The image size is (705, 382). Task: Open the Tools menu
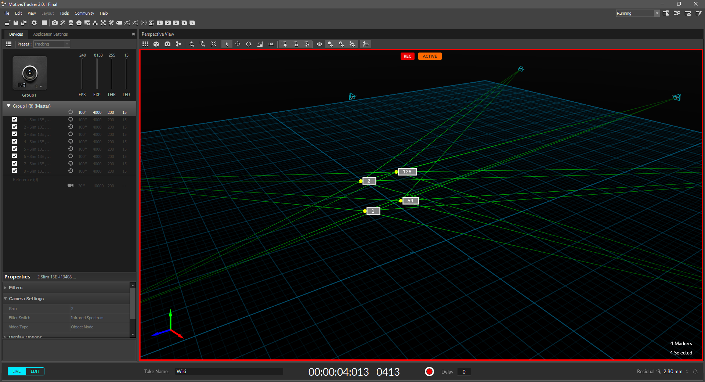[x=64, y=13]
